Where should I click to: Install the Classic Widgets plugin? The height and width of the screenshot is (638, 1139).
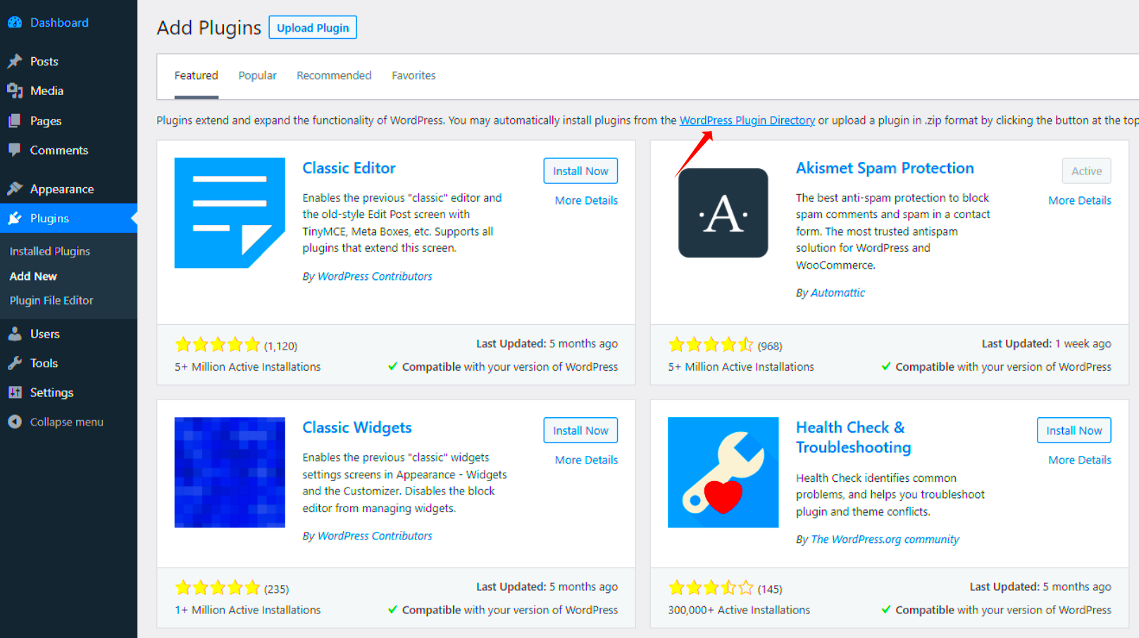pos(580,430)
